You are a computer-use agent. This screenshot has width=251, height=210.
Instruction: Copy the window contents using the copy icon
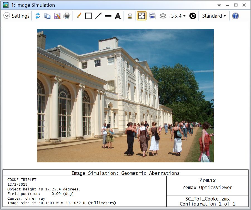47,16
